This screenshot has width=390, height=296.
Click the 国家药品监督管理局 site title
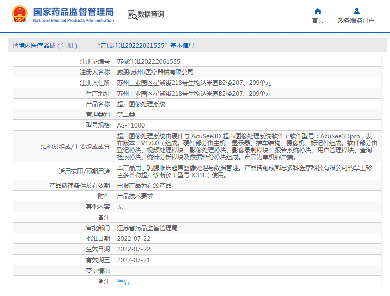73,12
